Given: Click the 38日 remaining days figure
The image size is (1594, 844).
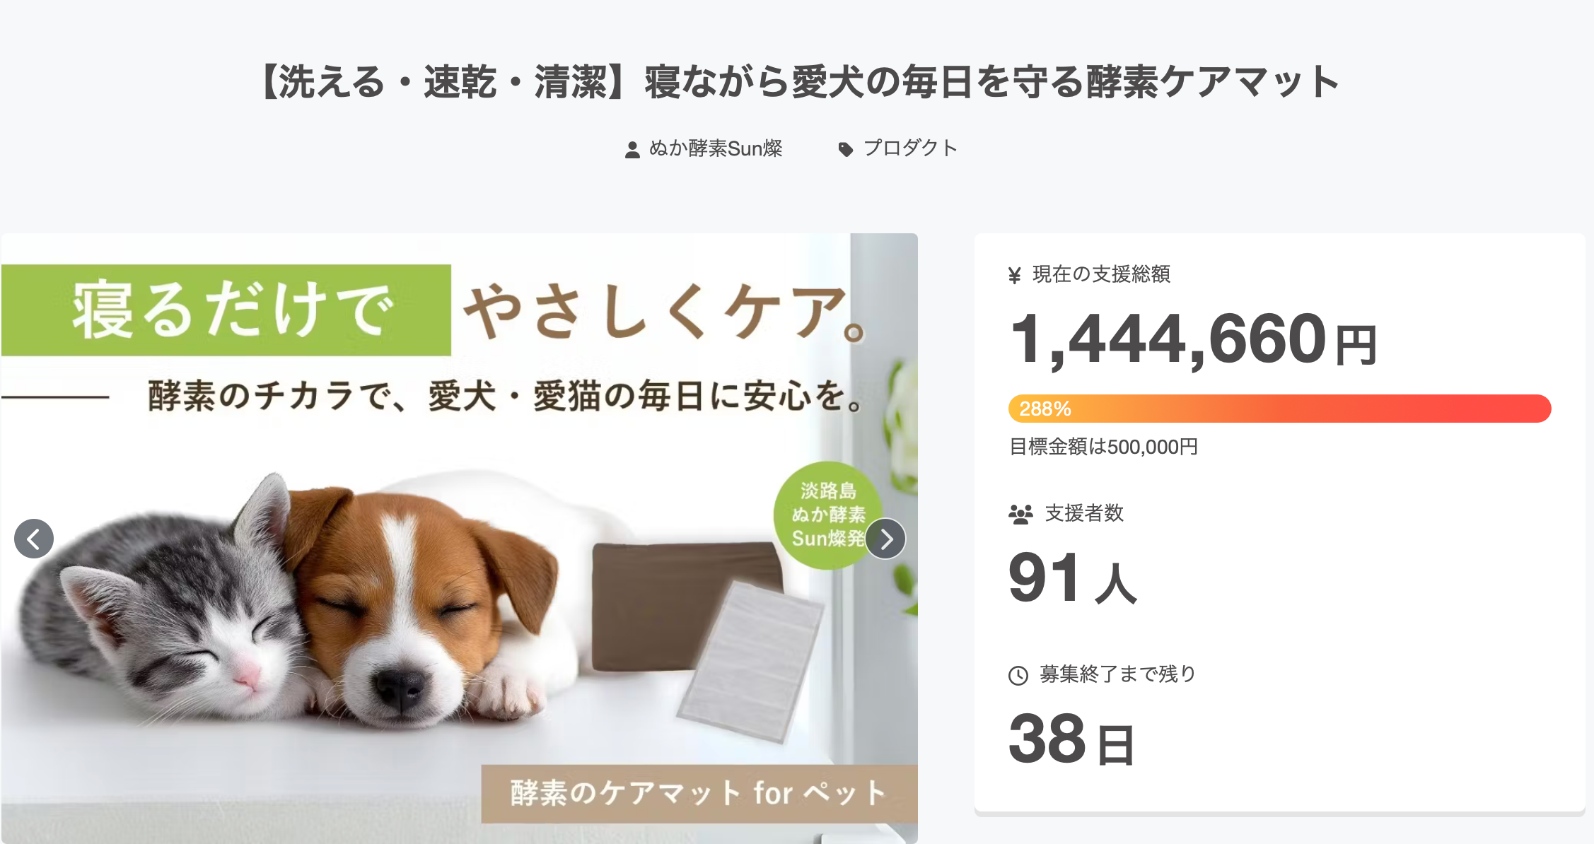Looking at the screenshot, I should coord(1071,739).
